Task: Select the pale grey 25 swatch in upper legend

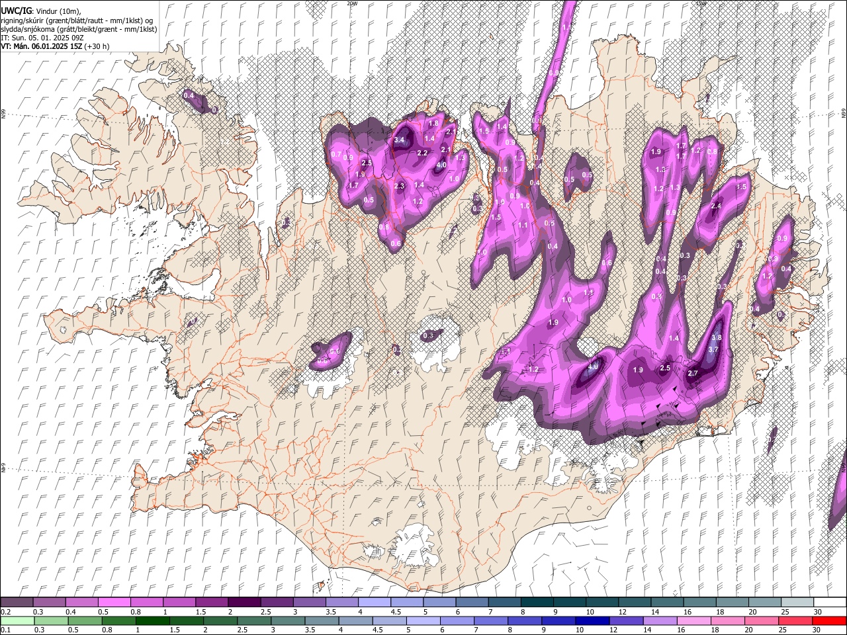Action: (797, 602)
